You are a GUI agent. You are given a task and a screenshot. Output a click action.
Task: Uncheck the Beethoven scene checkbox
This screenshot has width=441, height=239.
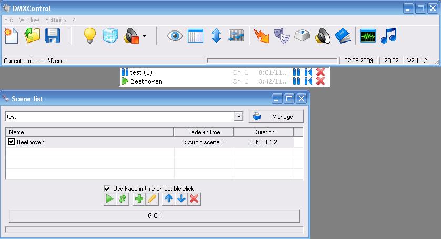pyautogui.click(x=11, y=142)
